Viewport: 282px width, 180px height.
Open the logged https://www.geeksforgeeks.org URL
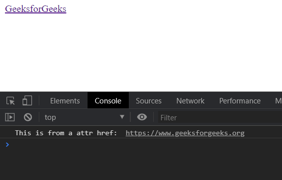pyautogui.click(x=185, y=133)
